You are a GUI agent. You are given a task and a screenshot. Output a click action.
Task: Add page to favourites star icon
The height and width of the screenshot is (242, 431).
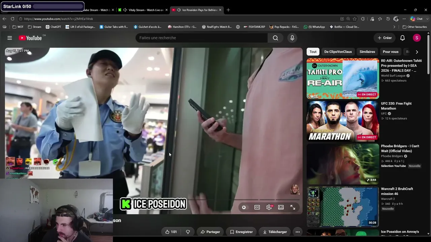(x=355, y=19)
